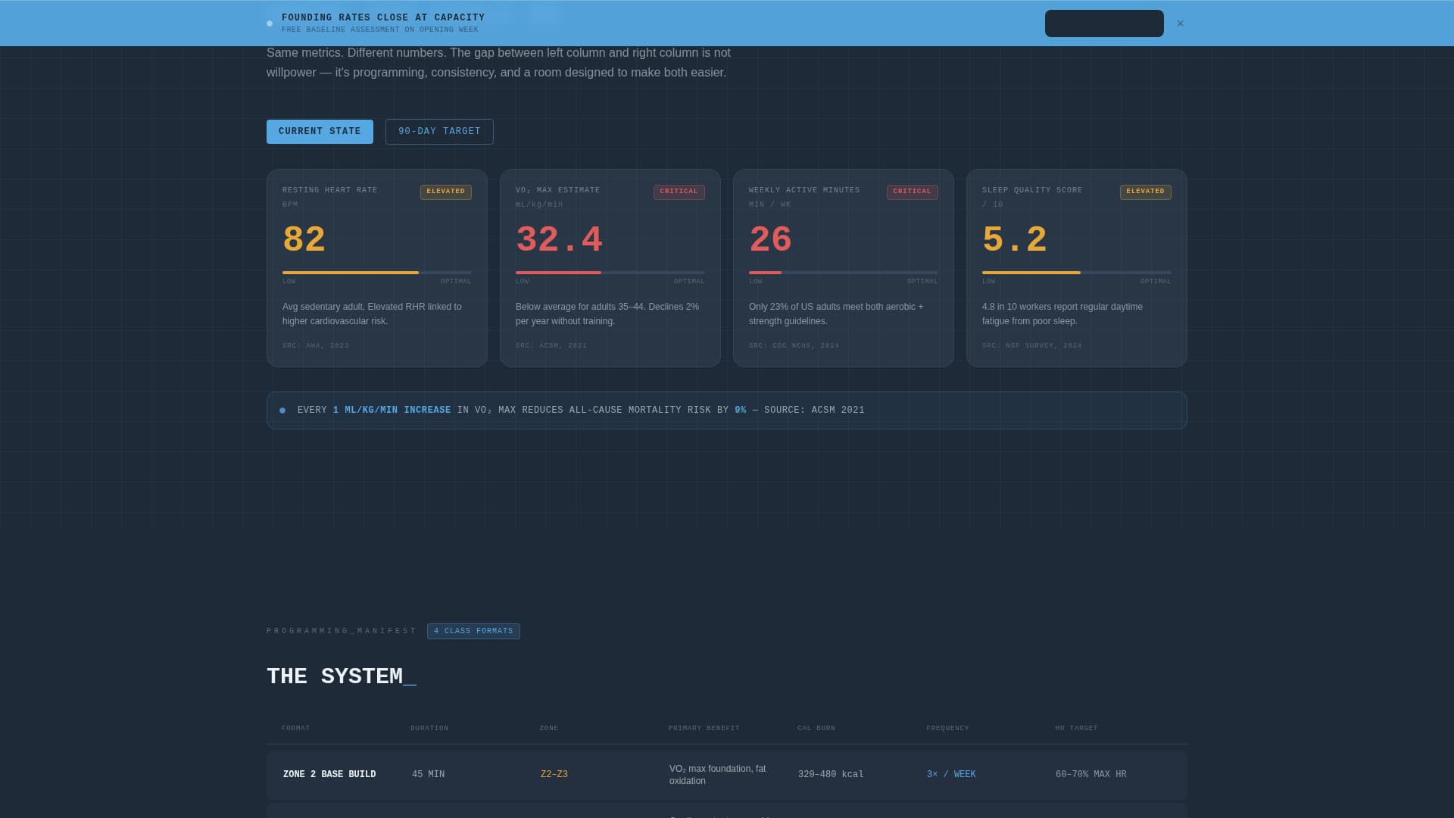Click the 'SRC: AHA, 2023' source line
Viewport: 1454px width, 818px height.
pyautogui.click(x=316, y=346)
